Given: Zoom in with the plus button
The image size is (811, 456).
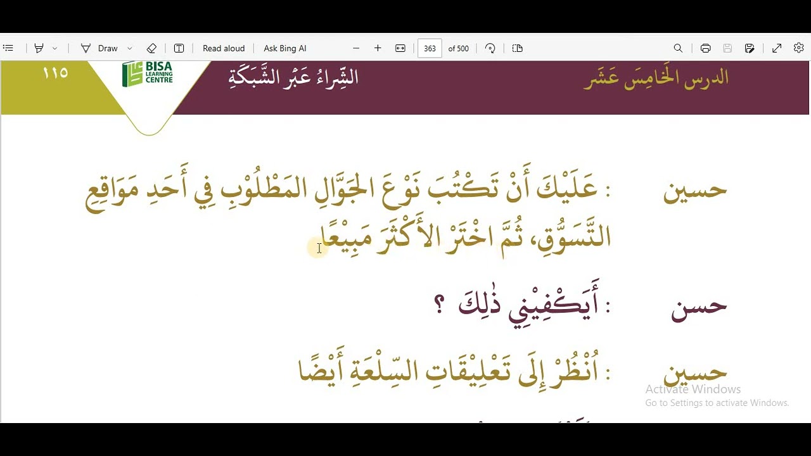Looking at the screenshot, I should coord(378,48).
